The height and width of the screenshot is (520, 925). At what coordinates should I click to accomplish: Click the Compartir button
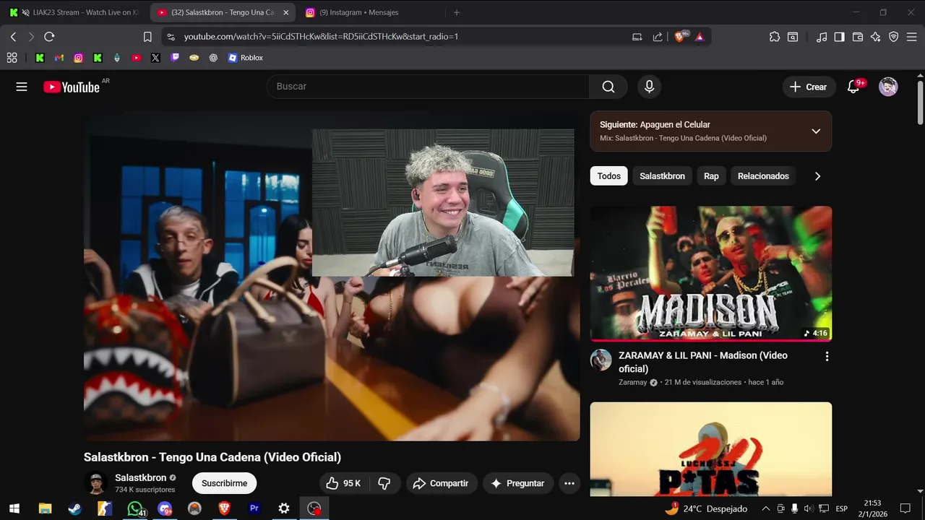click(x=440, y=483)
